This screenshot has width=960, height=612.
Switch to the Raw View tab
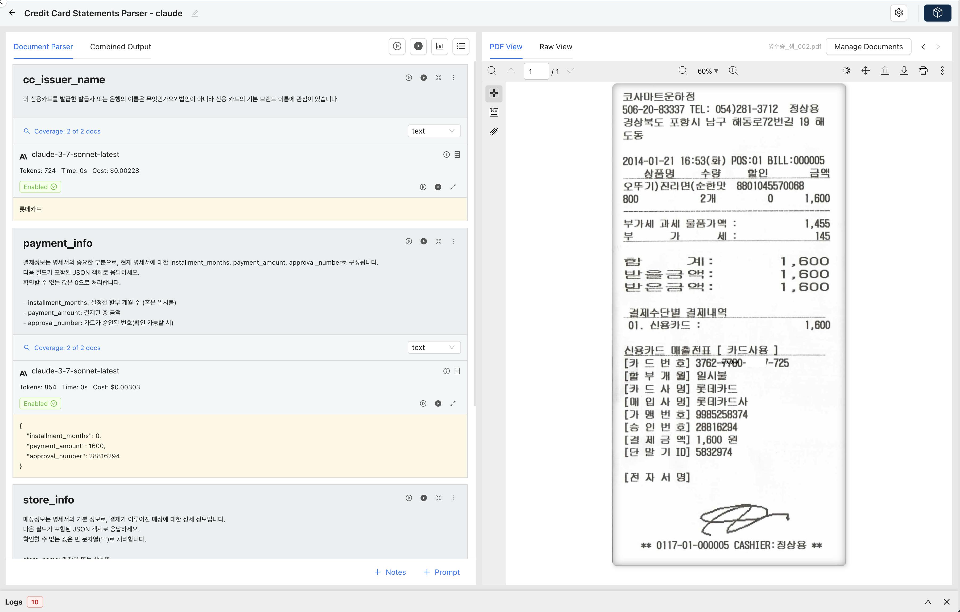(555, 47)
